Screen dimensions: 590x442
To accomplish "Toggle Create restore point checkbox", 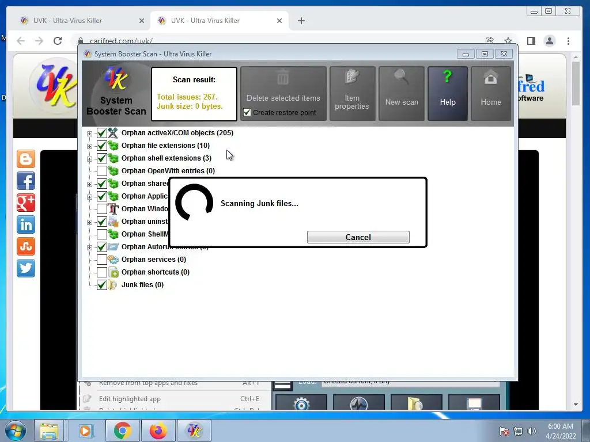I will pos(247,112).
